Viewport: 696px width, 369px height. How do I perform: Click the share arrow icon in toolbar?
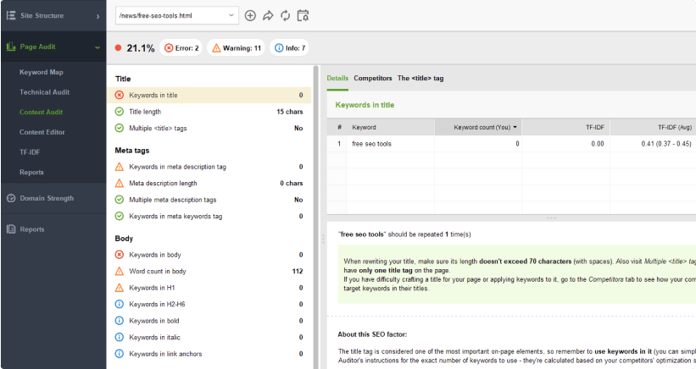tap(268, 15)
